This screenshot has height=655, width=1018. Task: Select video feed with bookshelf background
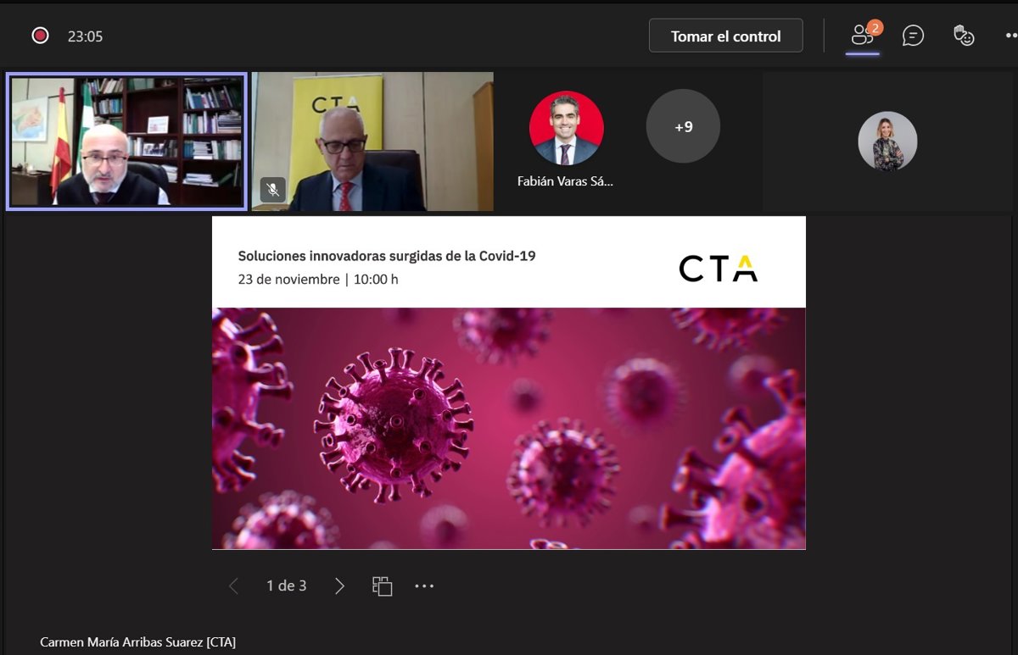(126, 141)
